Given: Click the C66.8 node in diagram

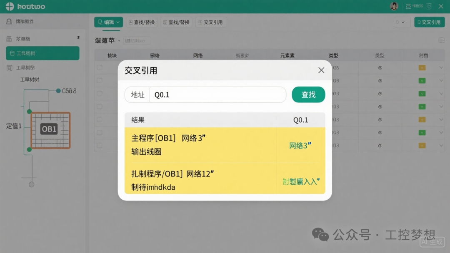Looking at the screenshot, I should point(66,91).
